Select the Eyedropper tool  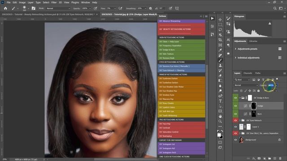(x=220, y=50)
